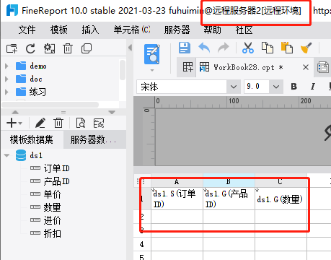Click the up arrow on panel splitter

click(15, 113)
